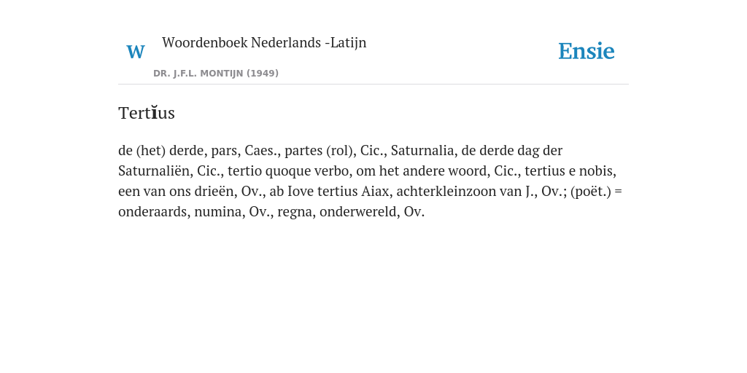Click the Tertĭus entry heading

tap(147, 113)
